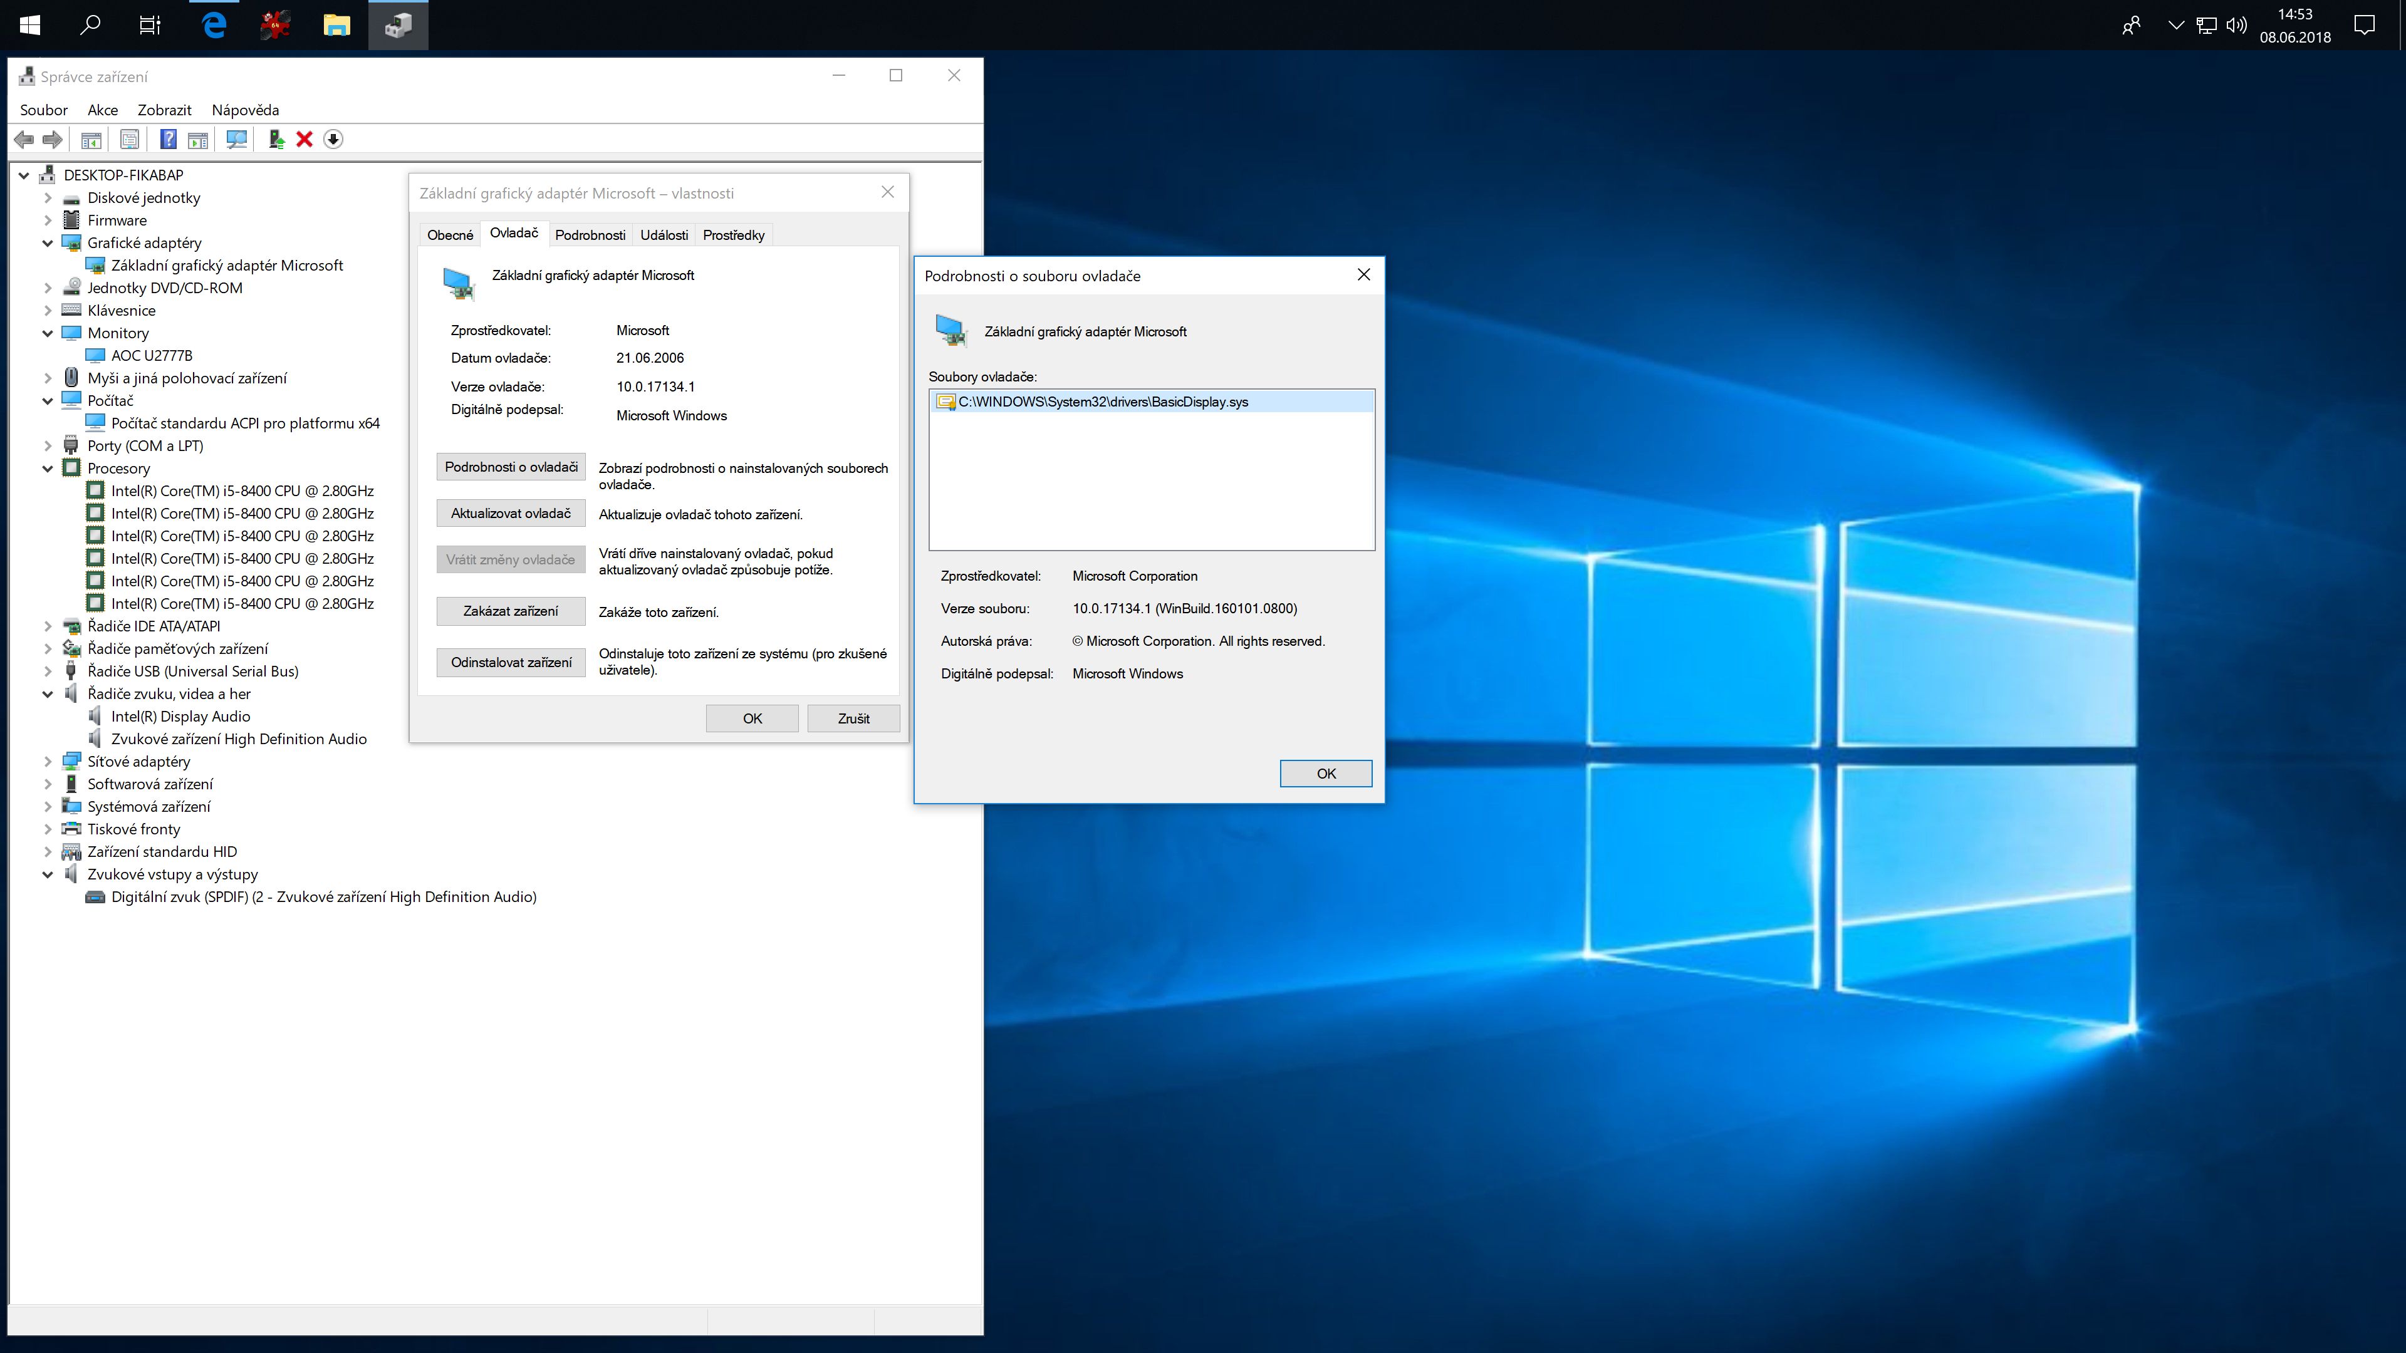The height and width of the screenshot is (1353, 2406).
Task: Select AOC U2777B monitor in tree
Action: coord(151,356)
